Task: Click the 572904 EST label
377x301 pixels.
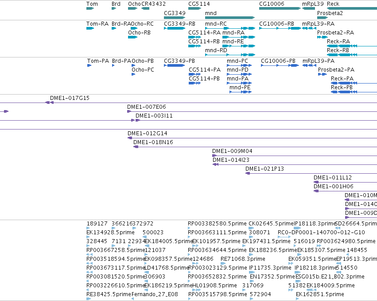Action: pos(260,295)
